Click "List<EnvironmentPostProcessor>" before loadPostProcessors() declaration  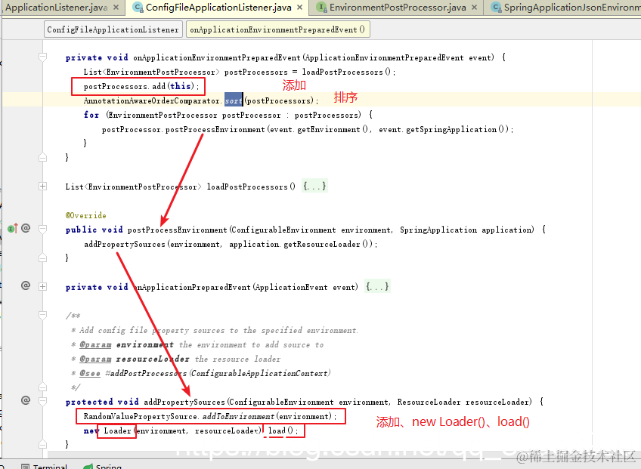(133, 187)
